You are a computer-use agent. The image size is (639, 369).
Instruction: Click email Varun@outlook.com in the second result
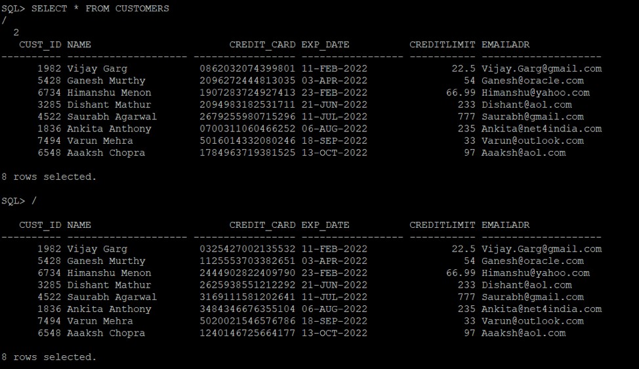coord(532,321)
